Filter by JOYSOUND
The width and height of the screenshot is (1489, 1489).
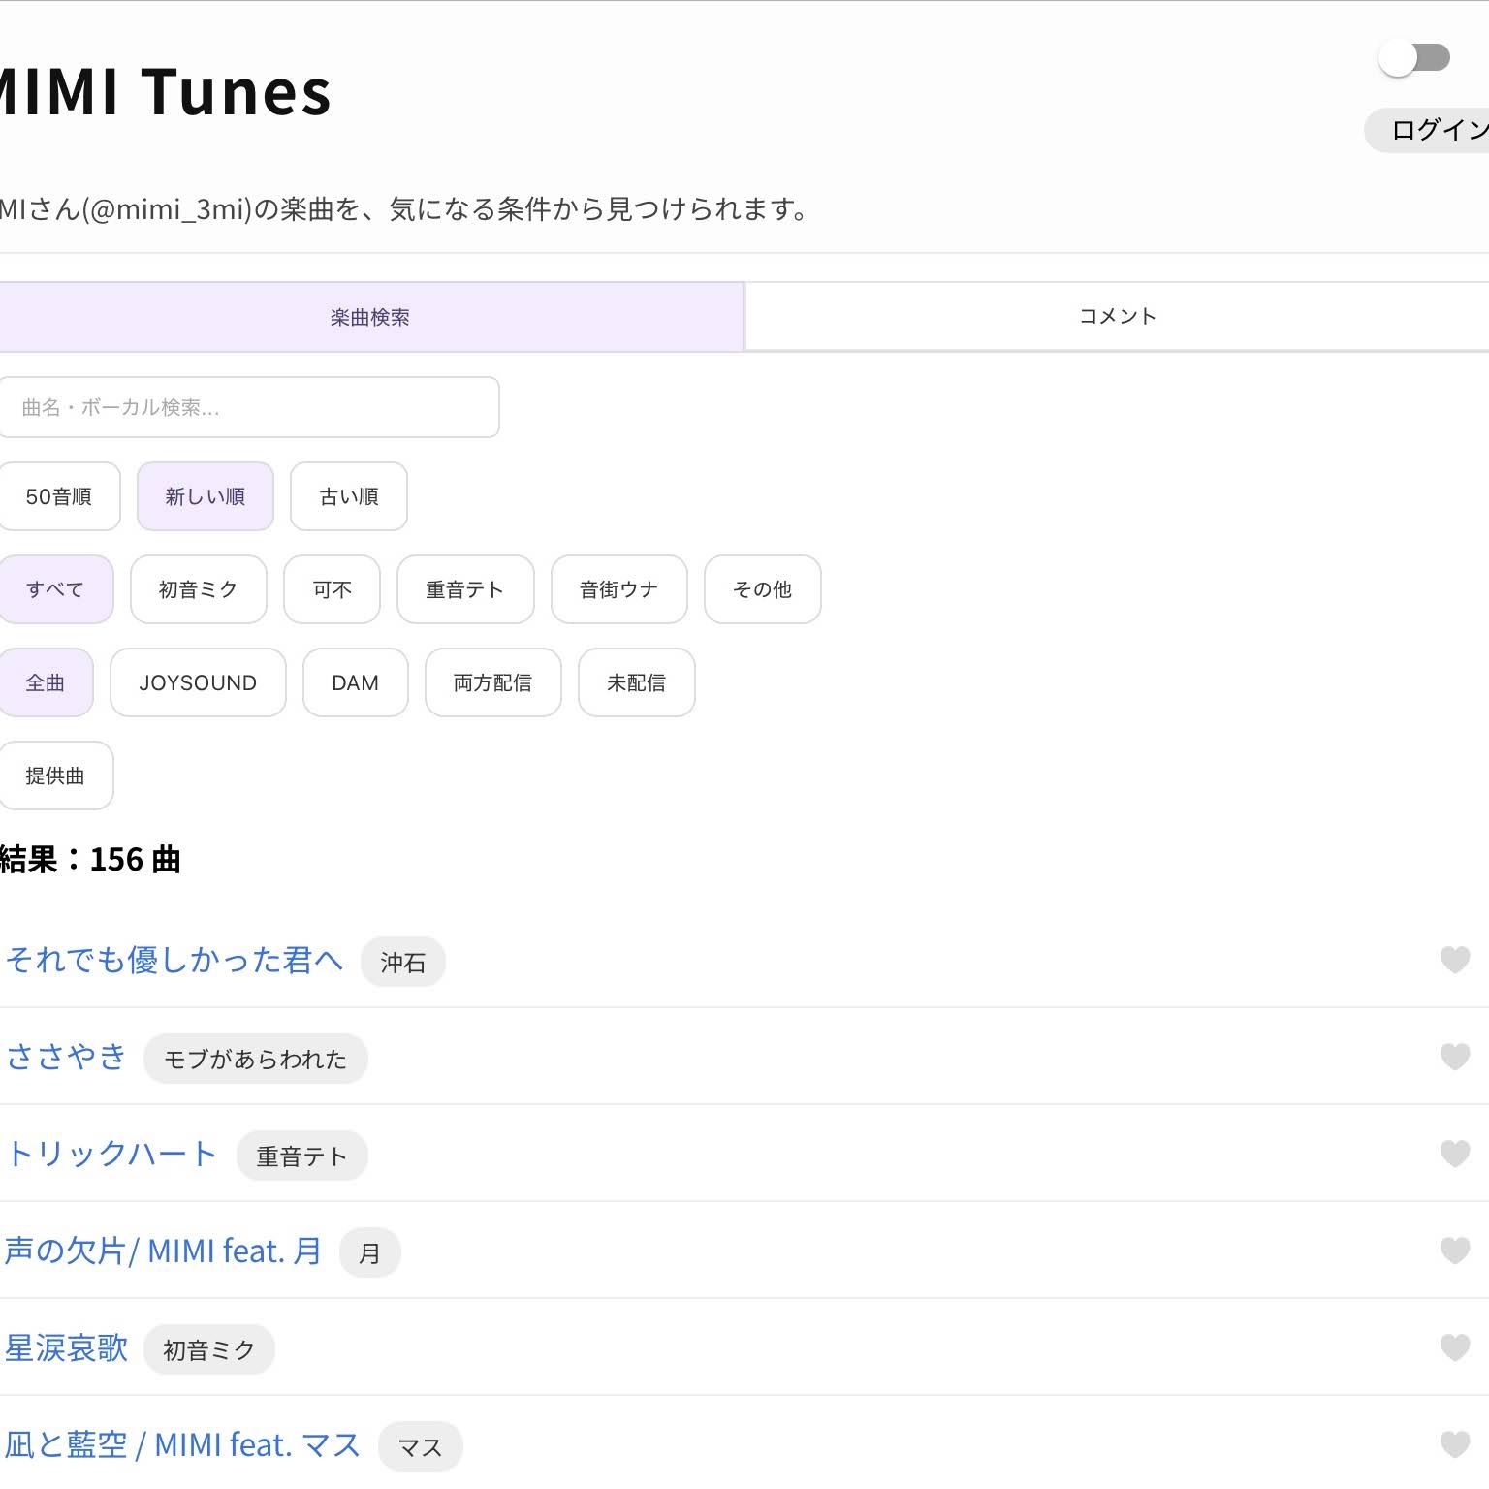(x=198, y=682)
